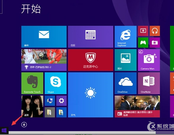
Task: Open McAfee Center (迈克菲中心) tile
Action: [x=90, y=60]
